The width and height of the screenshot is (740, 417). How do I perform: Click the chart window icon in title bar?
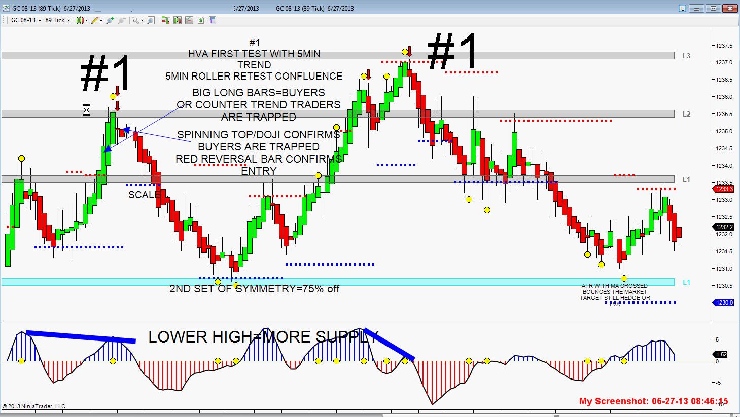6,8
